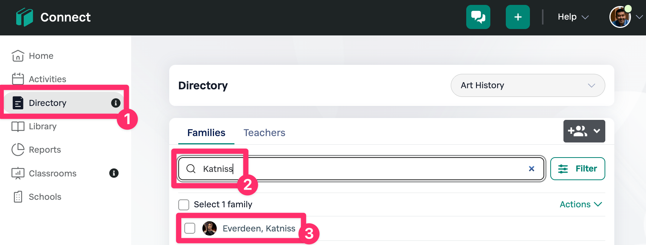
Task: Check the Select 1 family checkbox
Action: 184,205
